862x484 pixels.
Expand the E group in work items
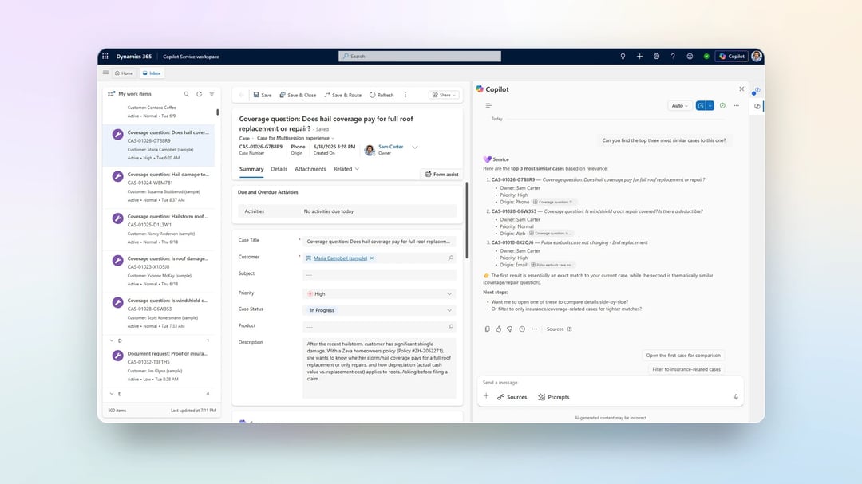tap(112, 394)
